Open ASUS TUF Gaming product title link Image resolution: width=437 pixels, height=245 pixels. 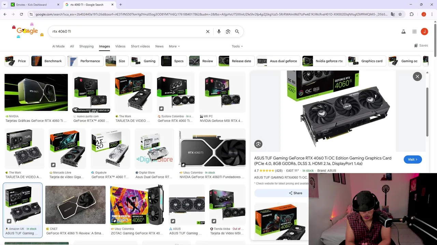pos(323,161)
